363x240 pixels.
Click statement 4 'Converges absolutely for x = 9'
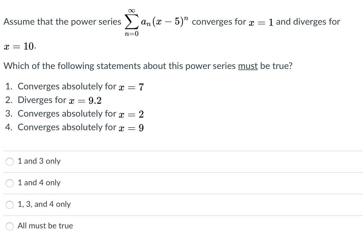coord(74,127)
